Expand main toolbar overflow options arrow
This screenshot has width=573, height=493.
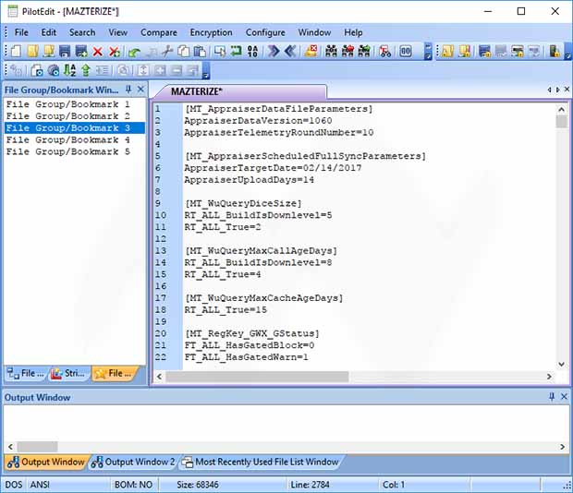(428, 51)
